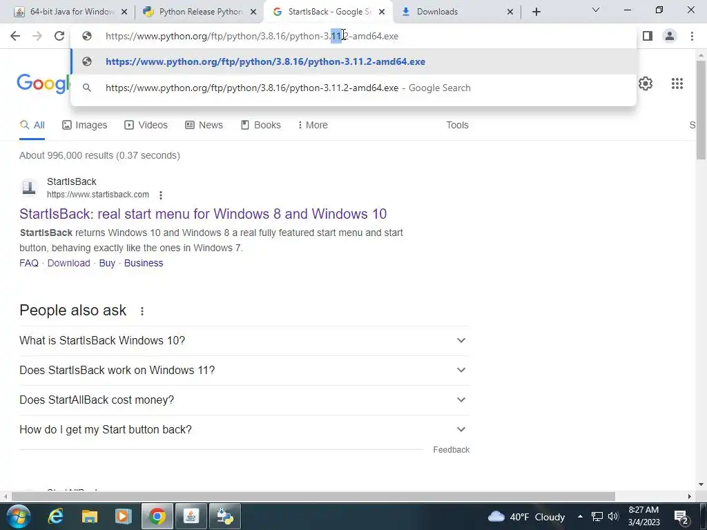Viewport: 707px width, 530px height.
Task: Expand Does StartIsBack work on Windows 11
Action: click(244, 371)
